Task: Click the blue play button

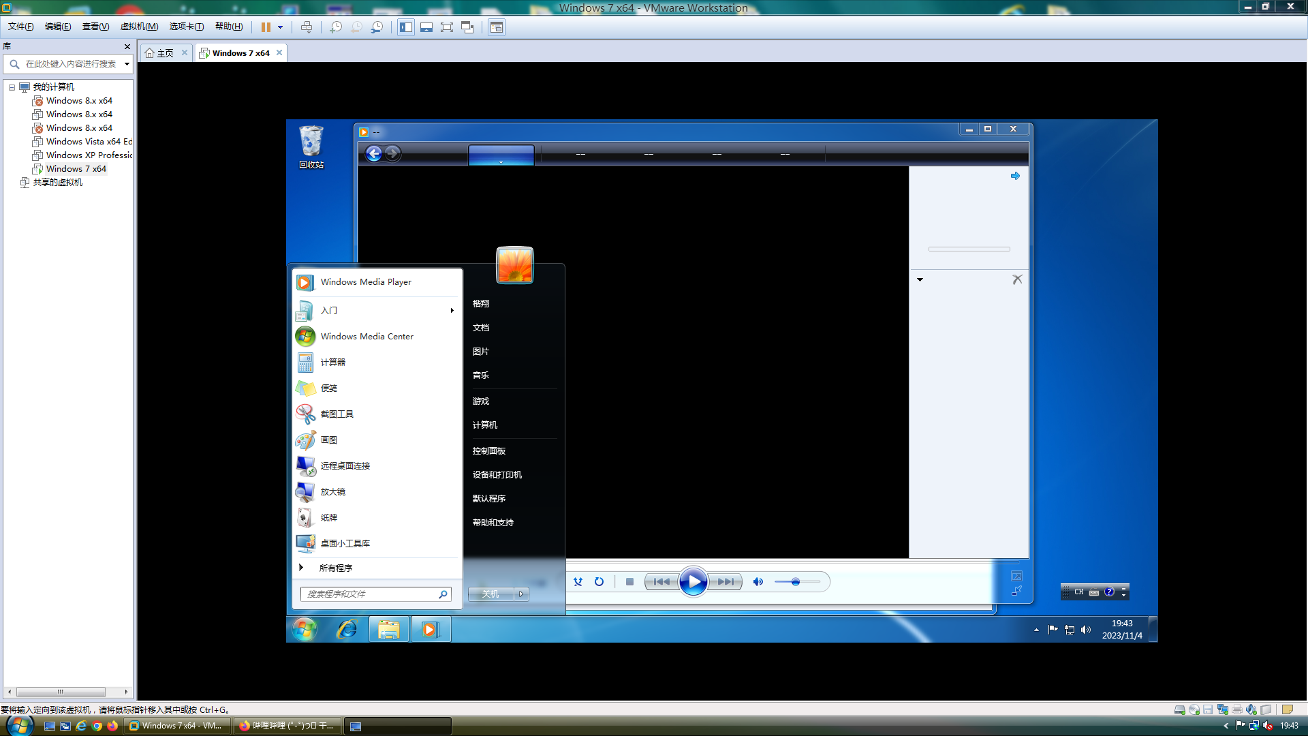Action: click(x=694, y=582)
